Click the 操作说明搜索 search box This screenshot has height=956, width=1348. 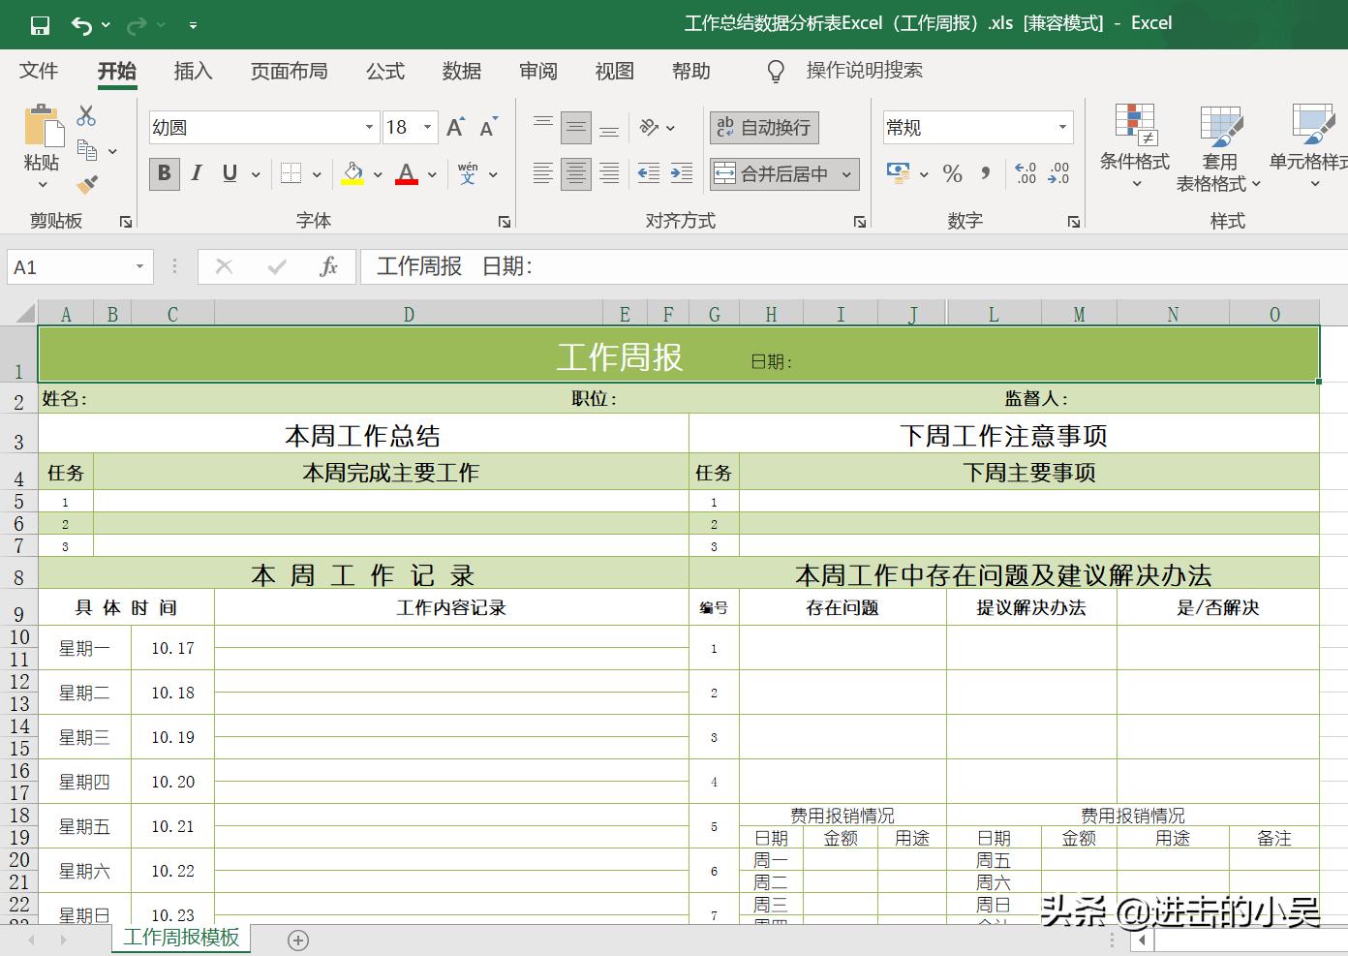864,71
